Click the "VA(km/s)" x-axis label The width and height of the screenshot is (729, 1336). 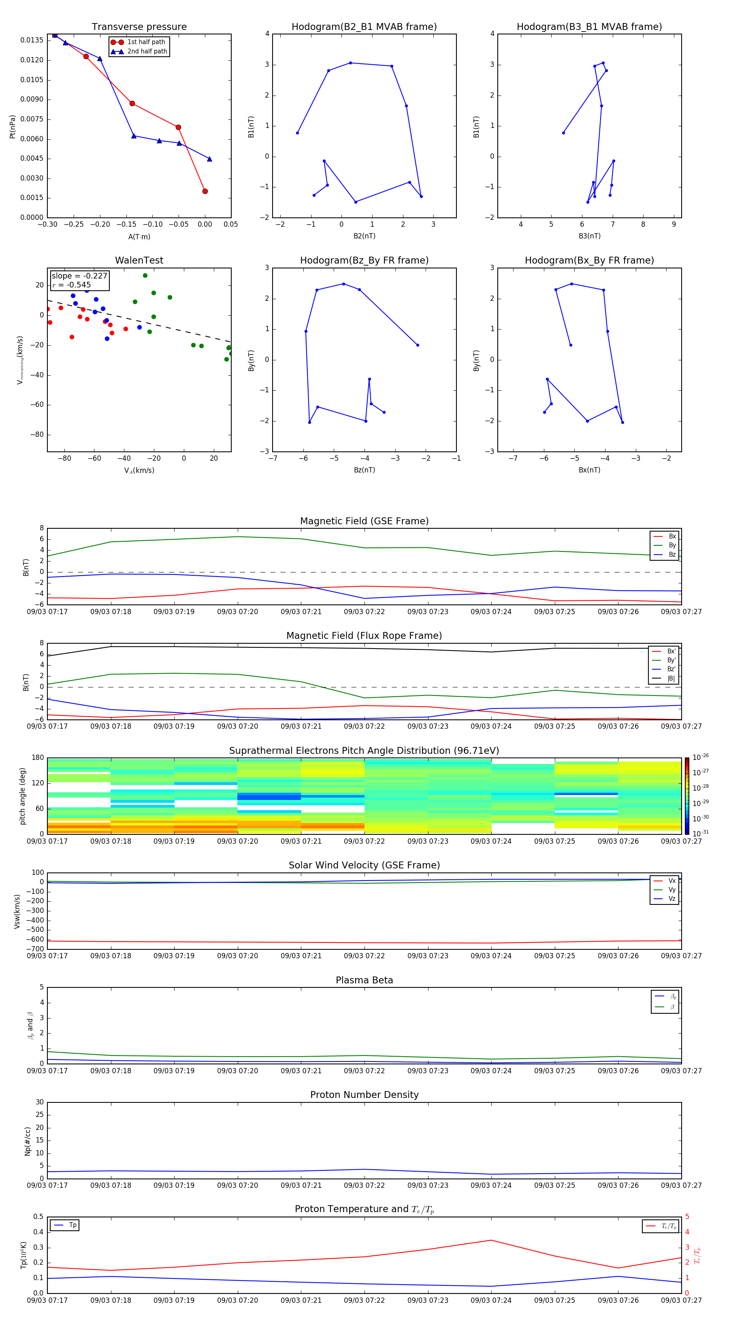tap(139, 470)
